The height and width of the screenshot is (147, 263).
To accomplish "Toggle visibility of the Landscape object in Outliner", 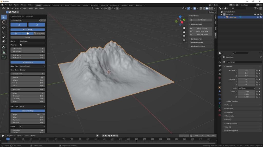I will click(x=258, y=17).
